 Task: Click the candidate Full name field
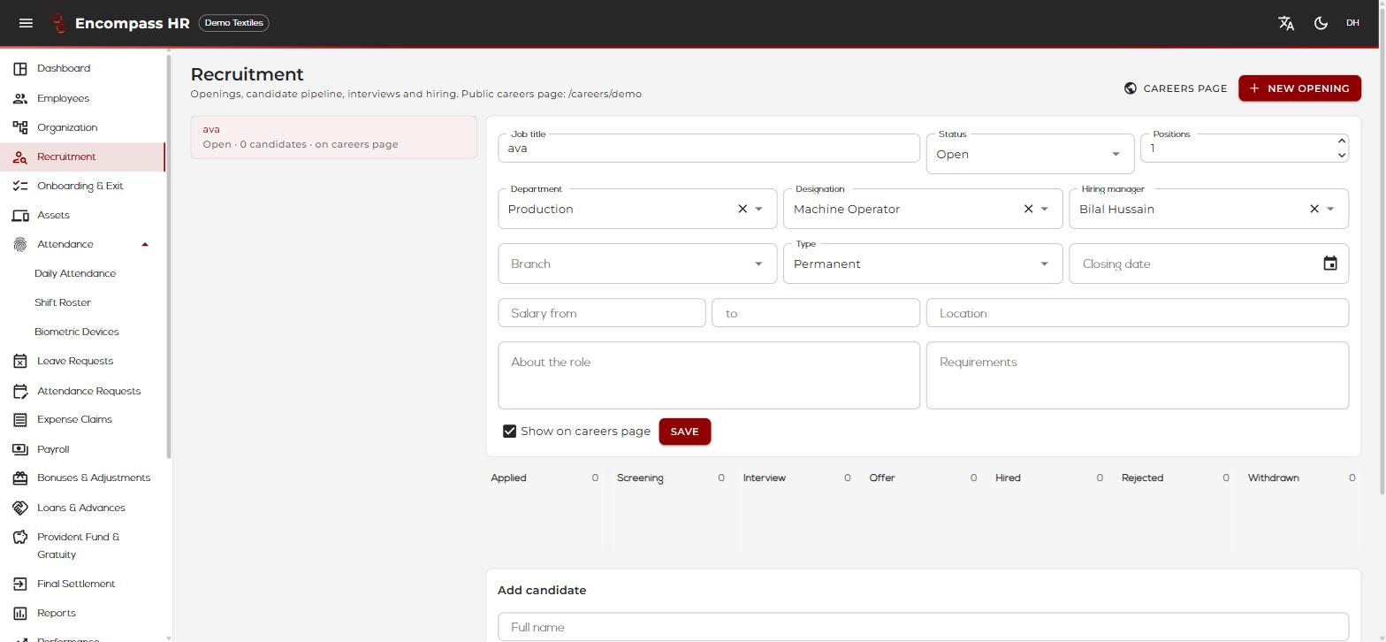(x=923, y=627)
